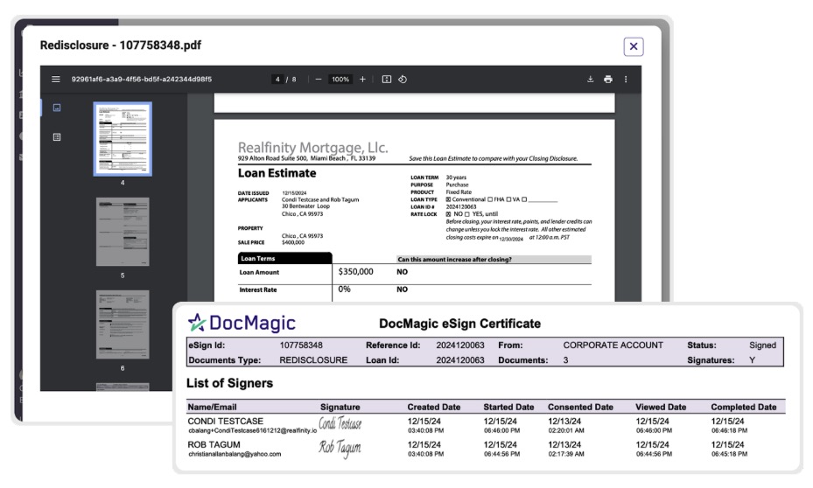Image resolution: width=813 pixels, height=488 pixels.
Task: Click the 'Consented Date' column header
Action: (580, 408)
